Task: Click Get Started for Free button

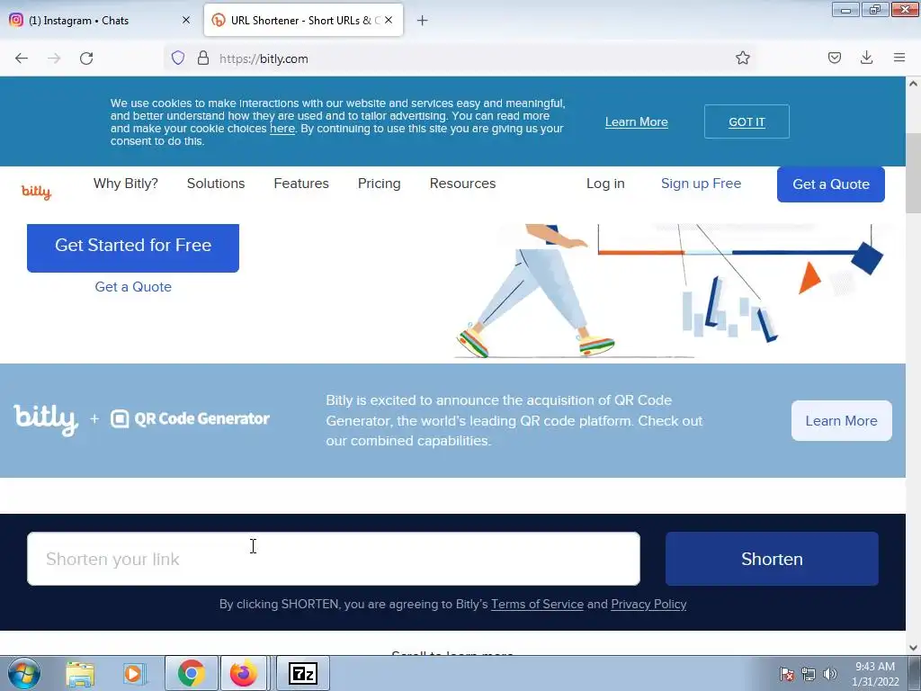Action: [133, 247]
